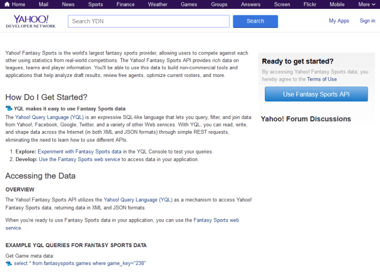Click the 'How Do I Get Started?' heading
The image size is (380, 272).
[46, 97]
